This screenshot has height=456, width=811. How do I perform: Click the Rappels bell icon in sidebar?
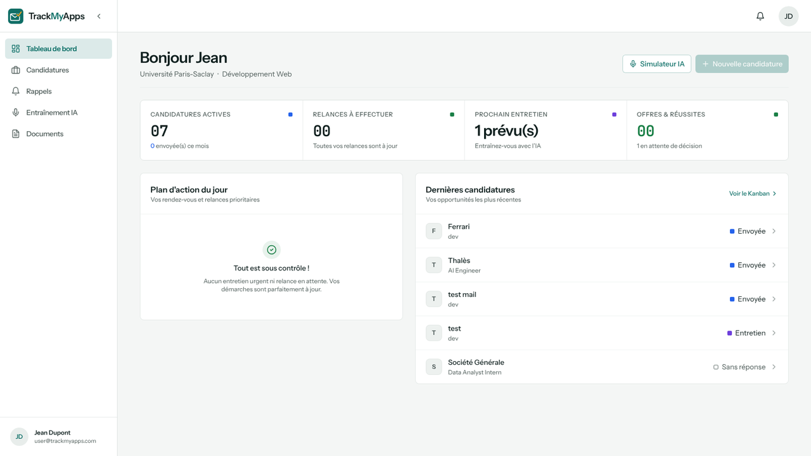(16, 91)
